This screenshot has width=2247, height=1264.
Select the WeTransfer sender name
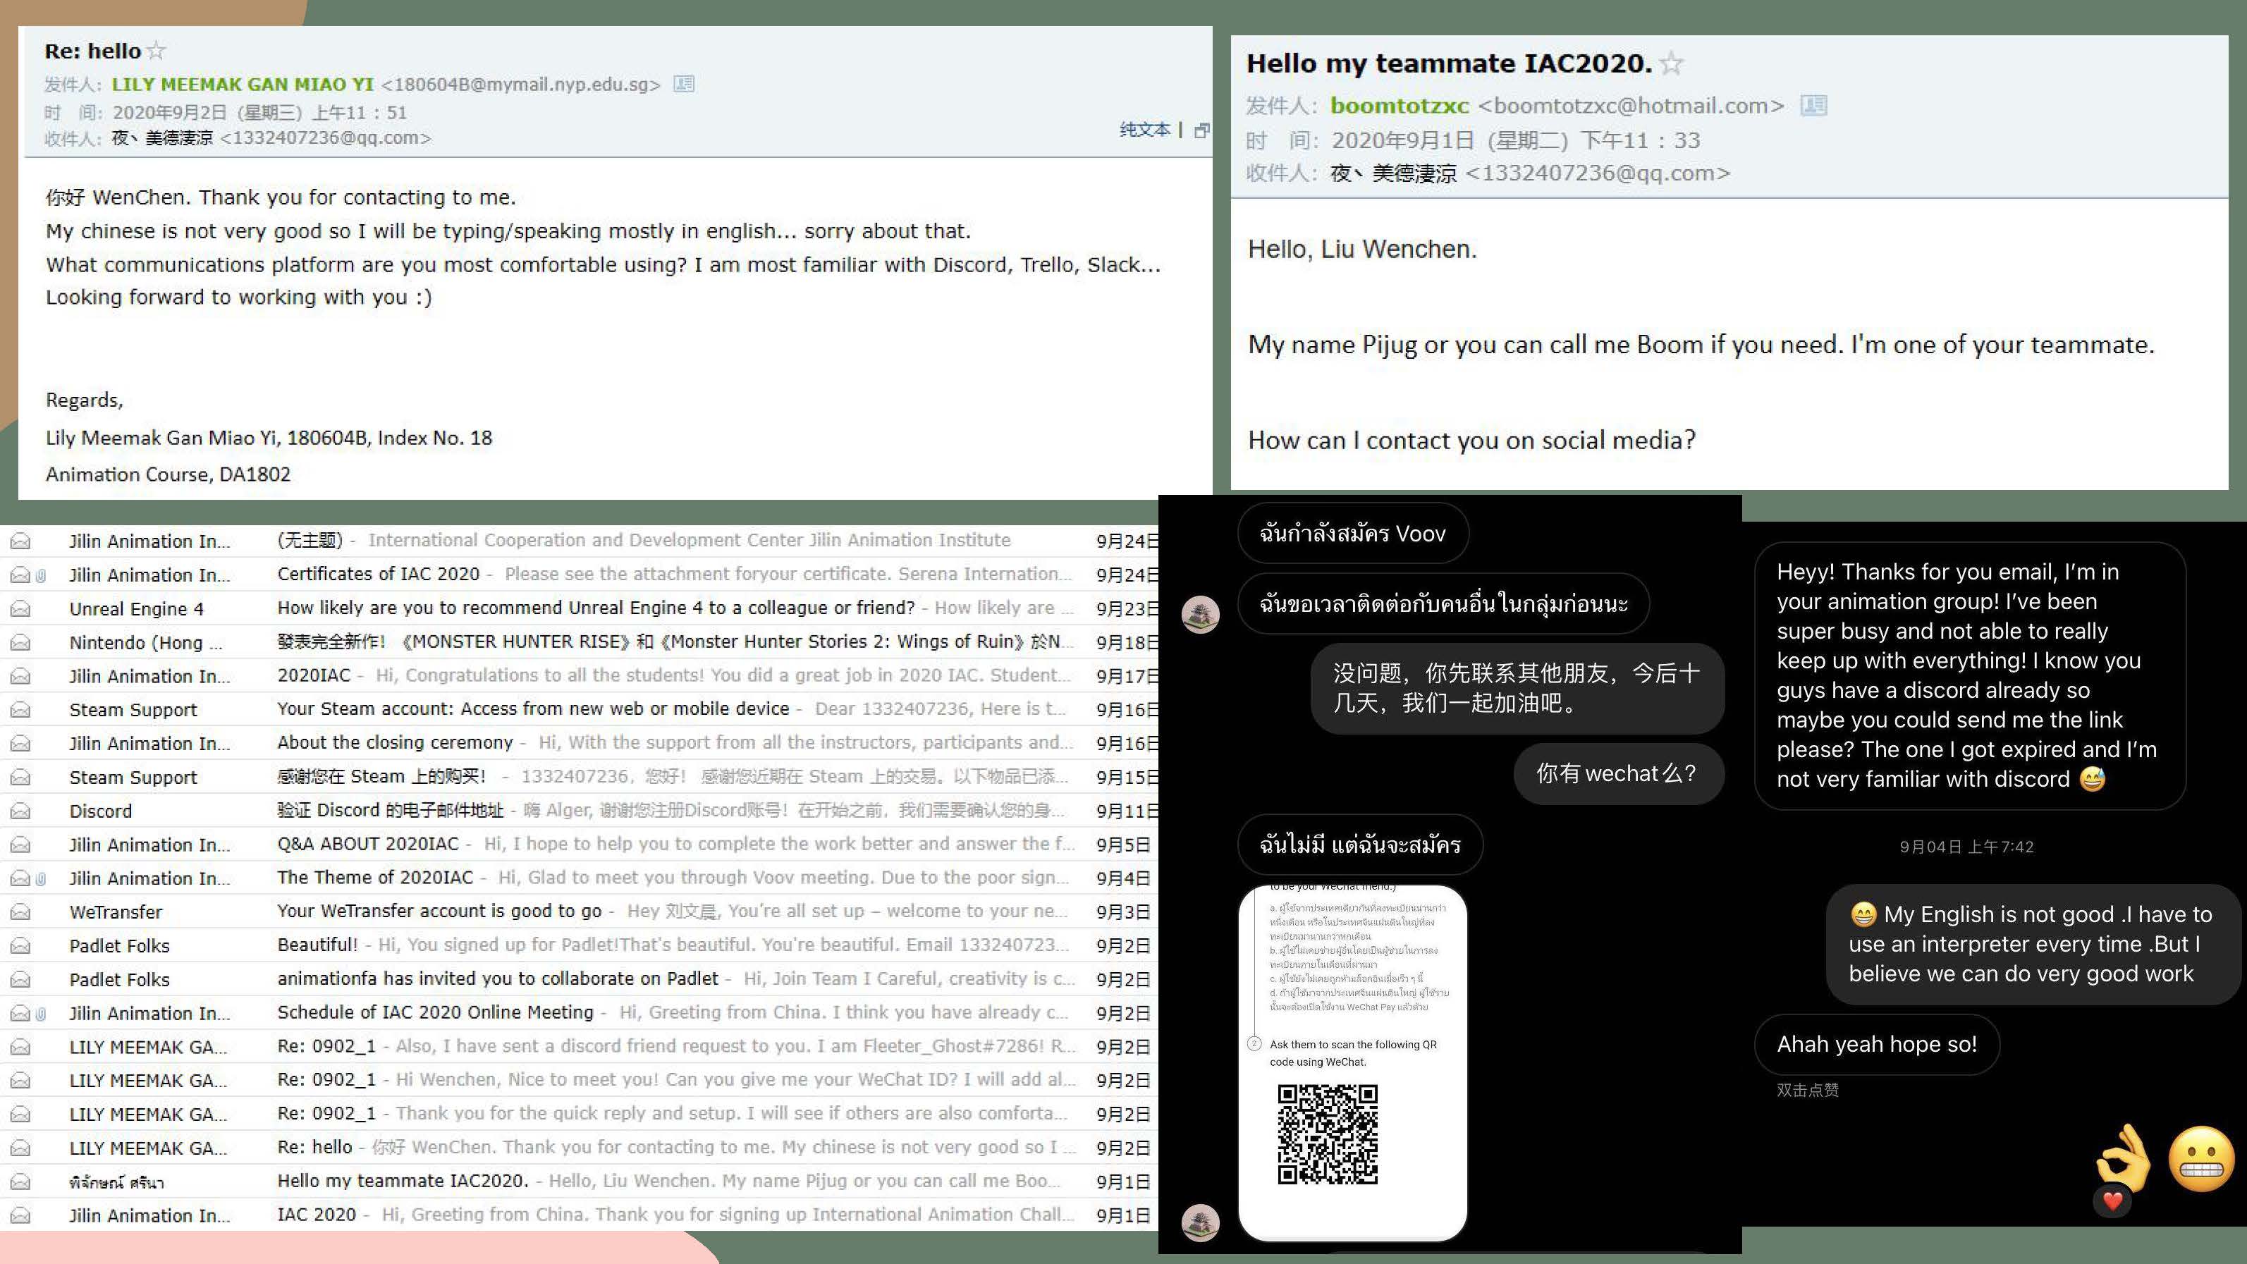(116, 912)
